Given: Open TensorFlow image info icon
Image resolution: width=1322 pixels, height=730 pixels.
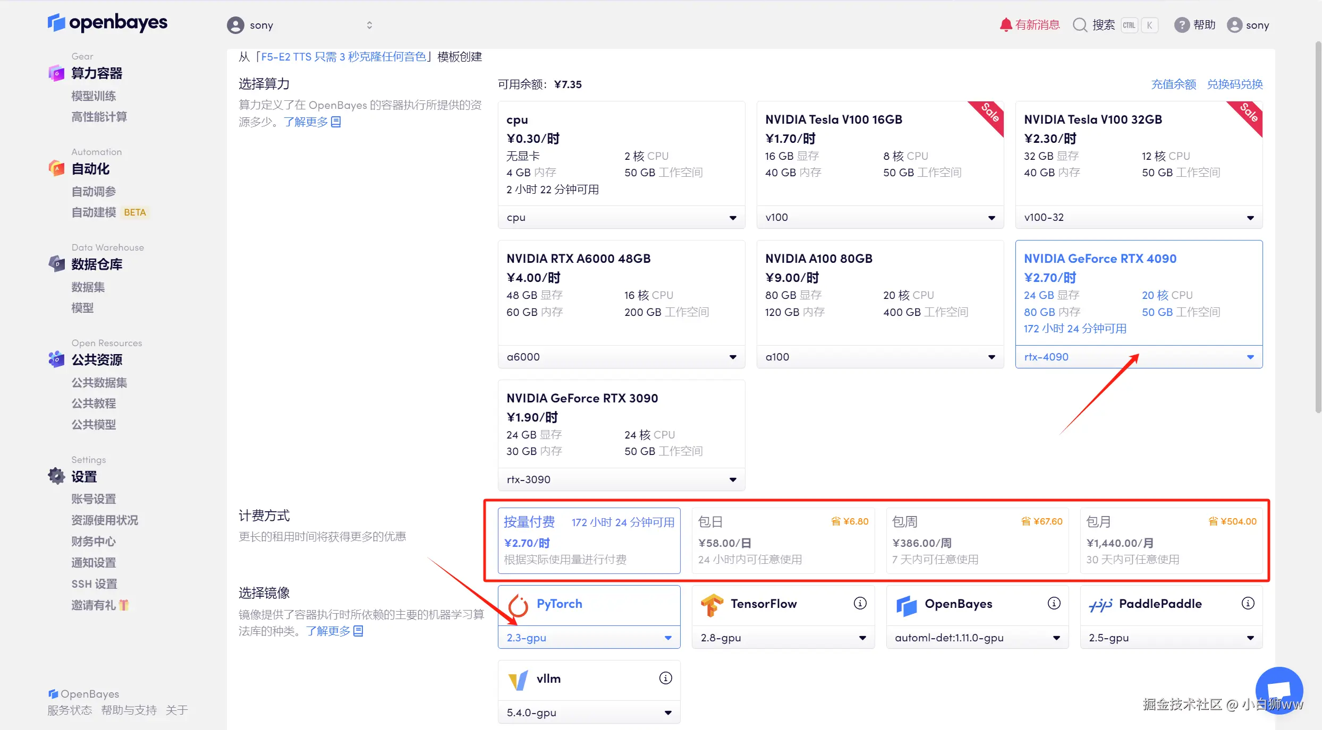Looking at the screenshot, I should tap(860, 603).
